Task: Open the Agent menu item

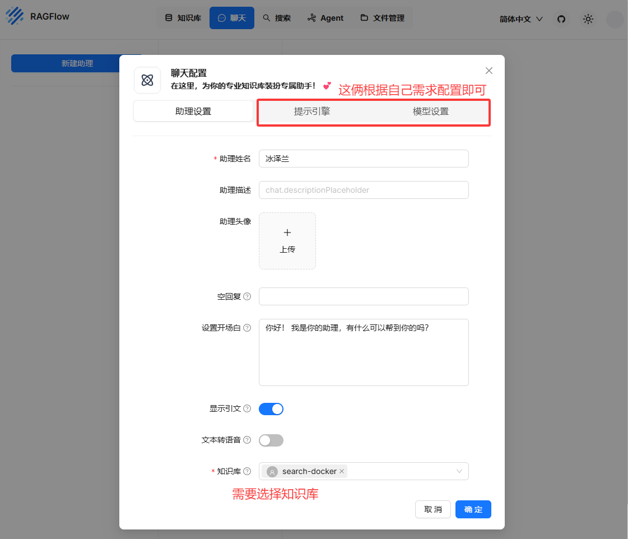Action: (x=325, y=18)
